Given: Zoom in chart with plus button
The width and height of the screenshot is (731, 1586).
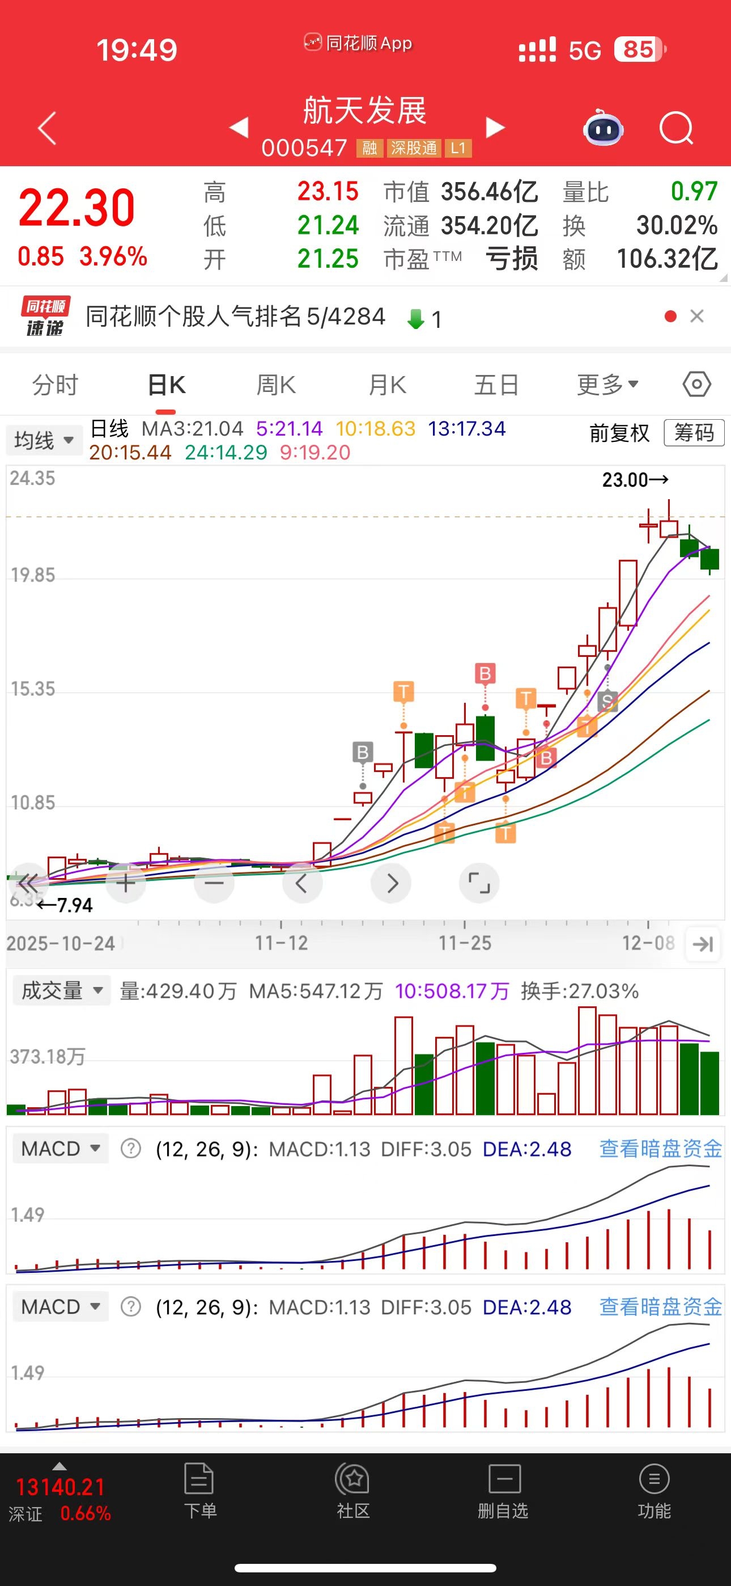Looking at the screenshot, I should tap(126, 884).
